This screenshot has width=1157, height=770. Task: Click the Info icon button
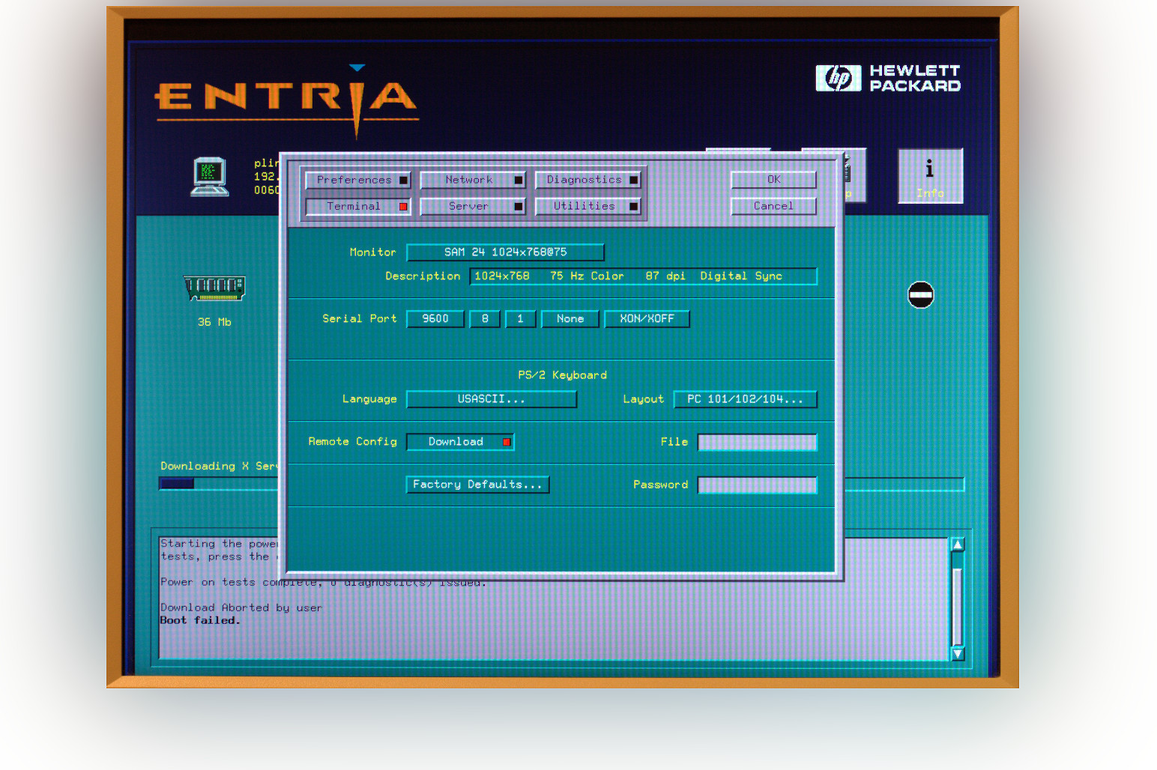(x=930, y=176)
